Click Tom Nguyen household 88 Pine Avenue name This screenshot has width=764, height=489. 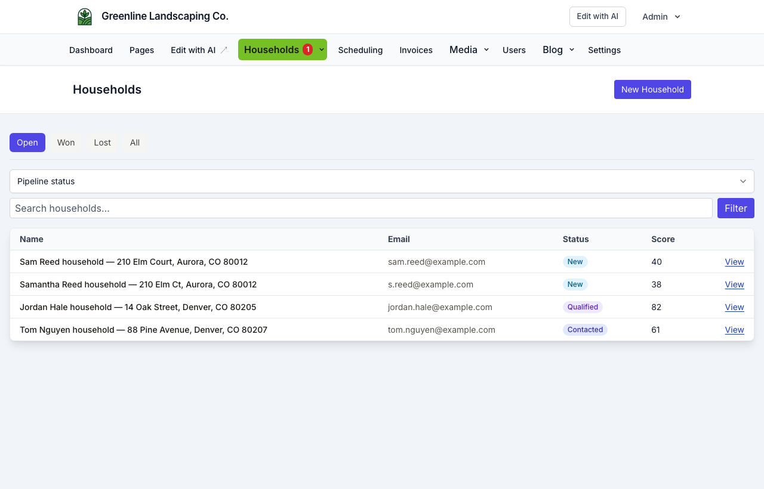(x=143, y=330)
